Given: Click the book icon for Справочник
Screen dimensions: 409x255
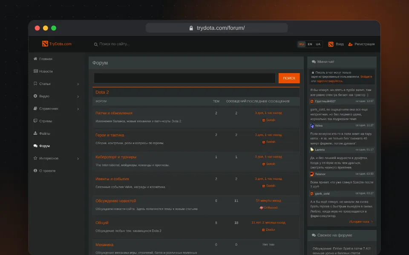Looking at the screenshot, I should [x=35, y=108].
